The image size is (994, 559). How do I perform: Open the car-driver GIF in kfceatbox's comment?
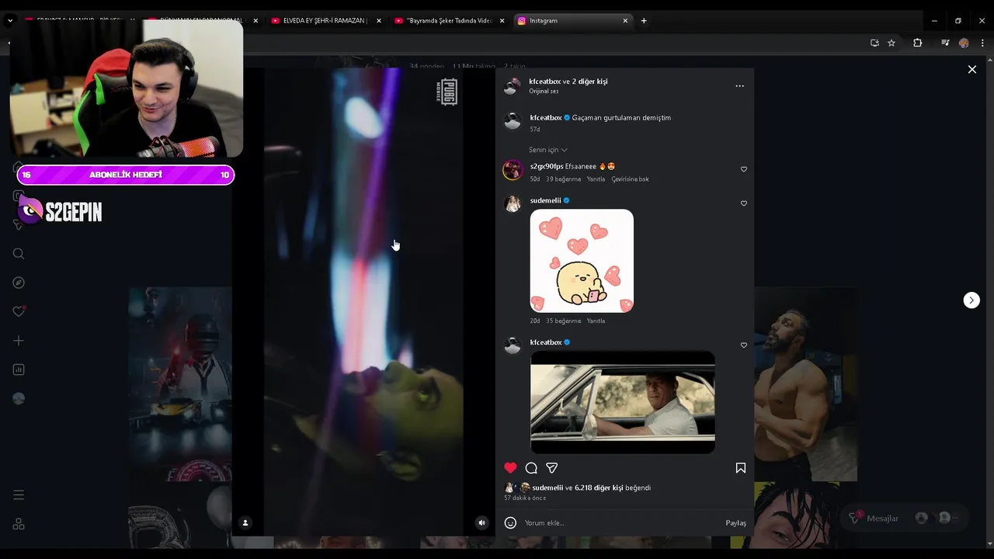[x=623, y=402]
